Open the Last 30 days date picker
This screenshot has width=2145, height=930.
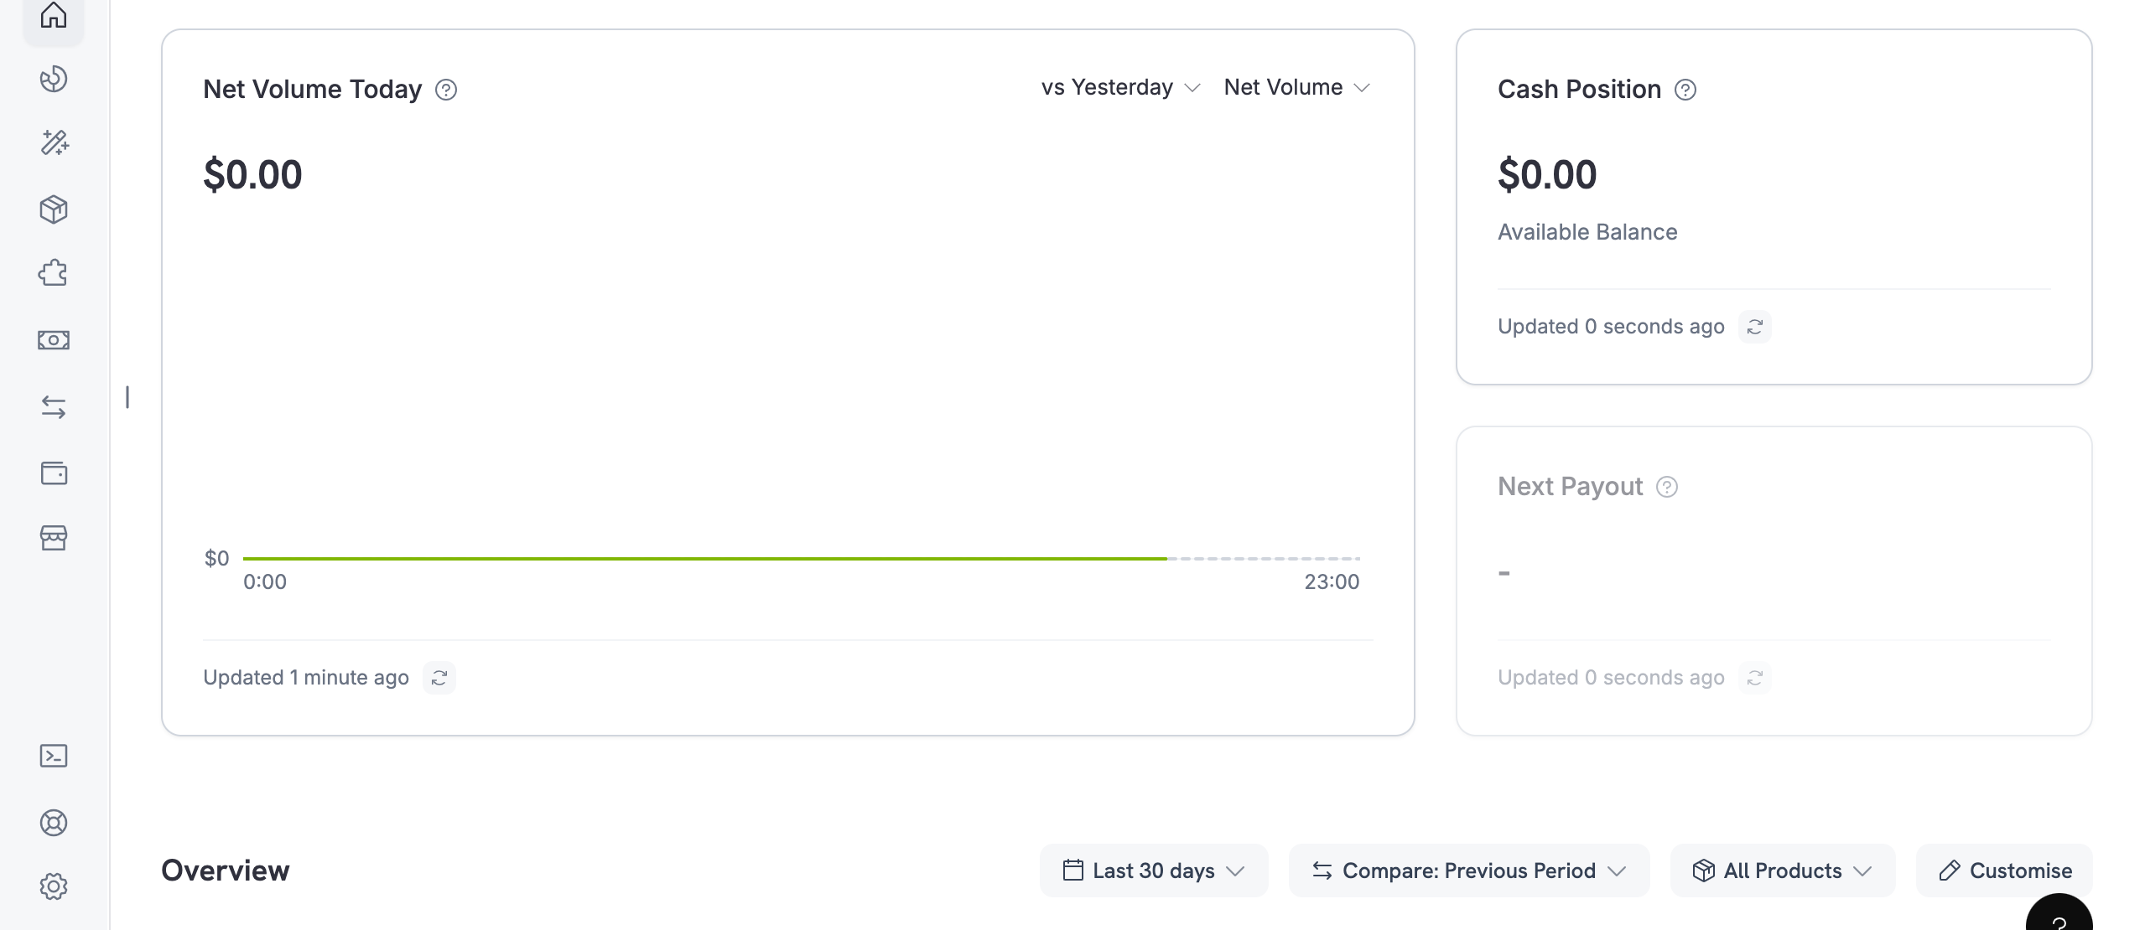1154,871
